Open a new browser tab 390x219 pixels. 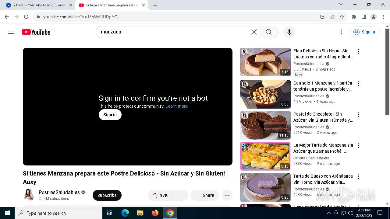155,5
